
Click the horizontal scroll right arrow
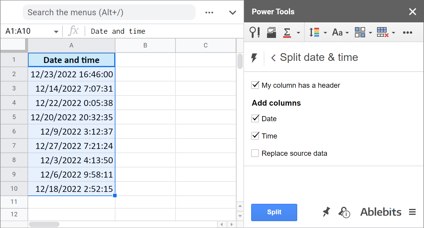pyautogui.click(x=231, y=224)
